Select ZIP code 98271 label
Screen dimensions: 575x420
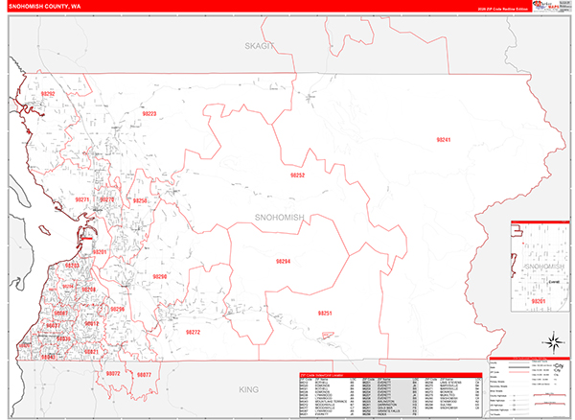tap(82, 199)
